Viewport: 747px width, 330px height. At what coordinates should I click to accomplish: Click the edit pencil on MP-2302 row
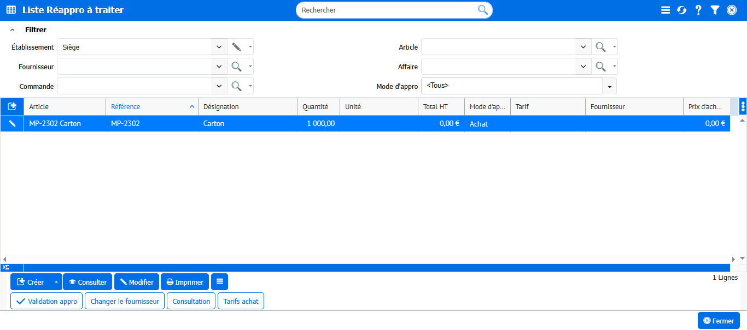pos(12,124)
